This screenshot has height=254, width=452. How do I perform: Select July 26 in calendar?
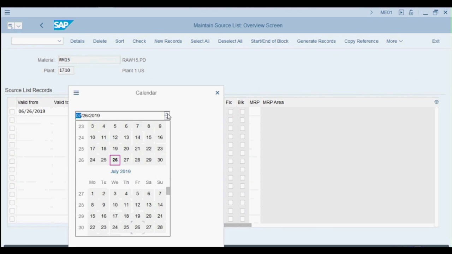coord(137,227)
